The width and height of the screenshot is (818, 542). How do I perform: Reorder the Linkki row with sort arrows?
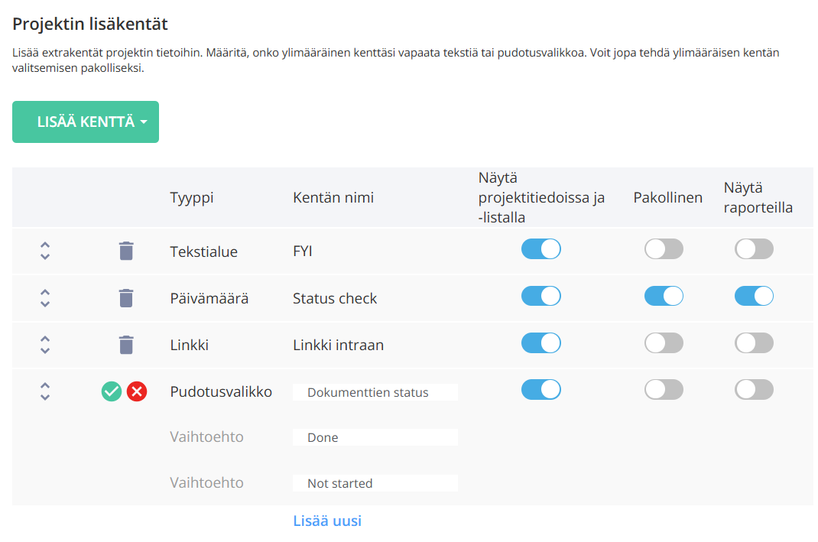(45, 345)
